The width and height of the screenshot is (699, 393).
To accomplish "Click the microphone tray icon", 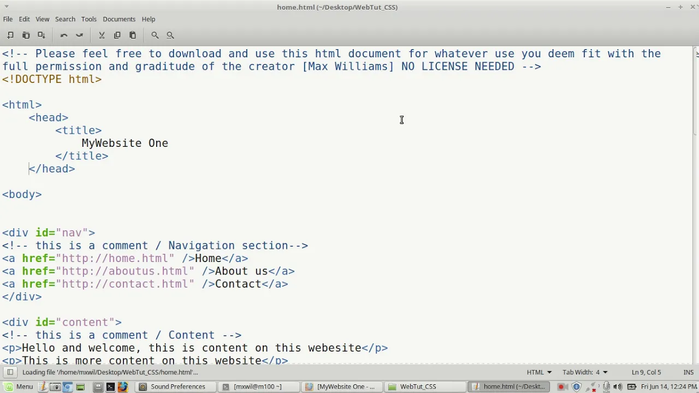I will (606, 386).
